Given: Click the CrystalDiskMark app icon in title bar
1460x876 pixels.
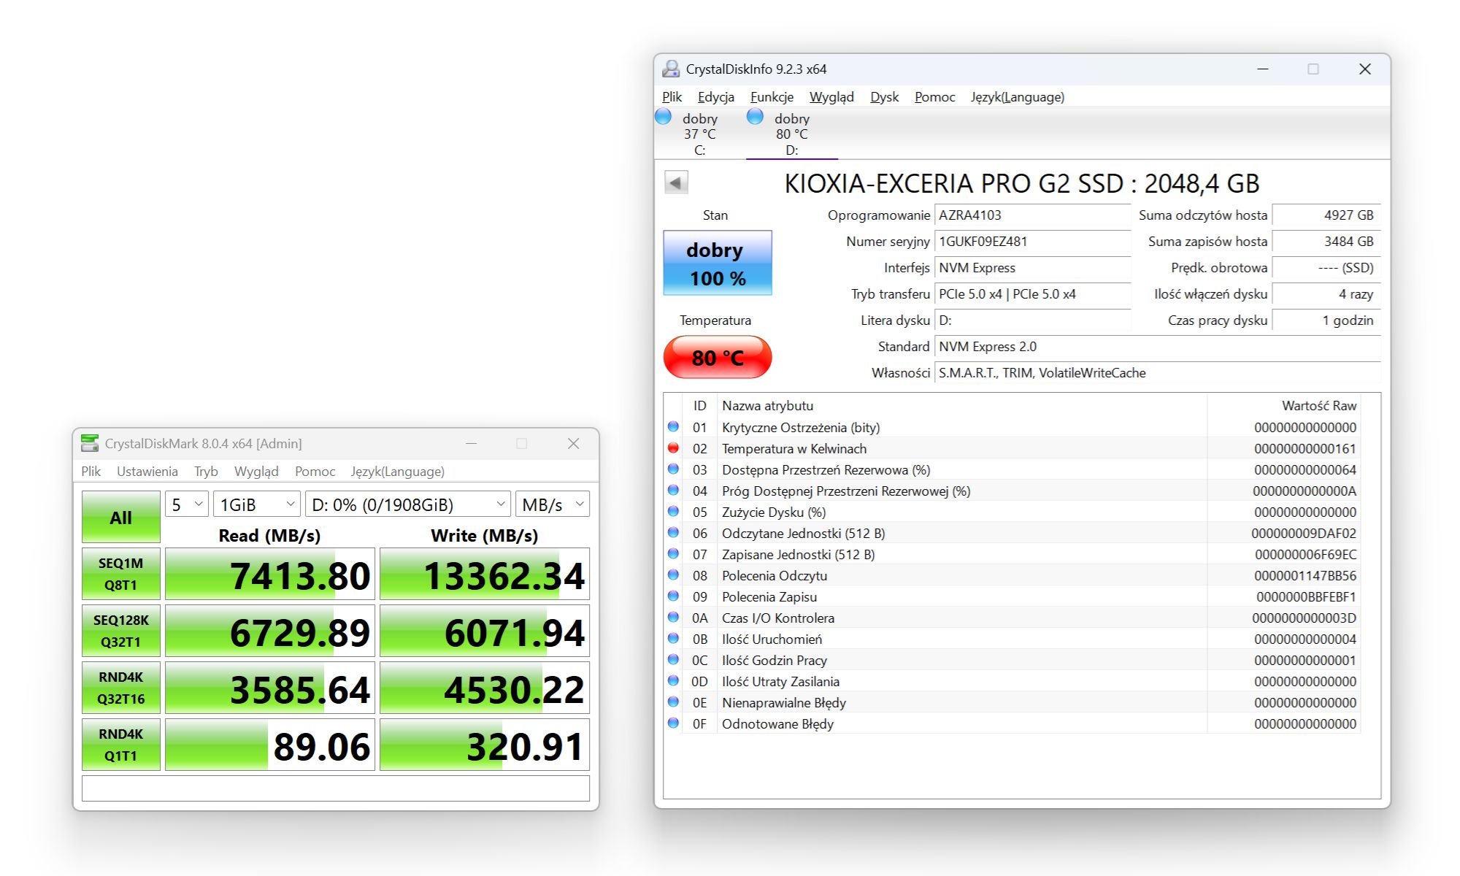Looking at the screenshot, I should pyautogui.click(x=90, y=443).
